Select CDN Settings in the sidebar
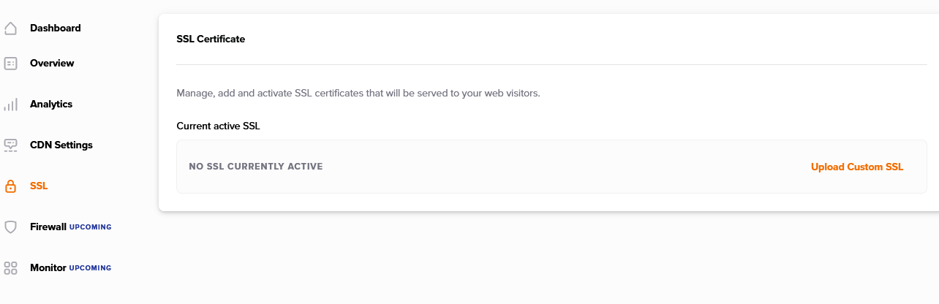This screenshot has width=939, height=304. tap(61, 145)
